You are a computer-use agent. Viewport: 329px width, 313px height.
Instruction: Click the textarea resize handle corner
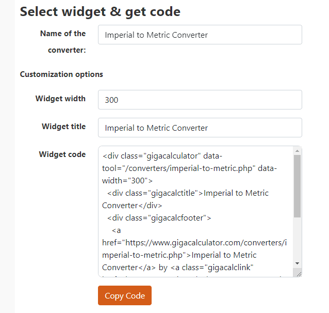tap(298, 273)
